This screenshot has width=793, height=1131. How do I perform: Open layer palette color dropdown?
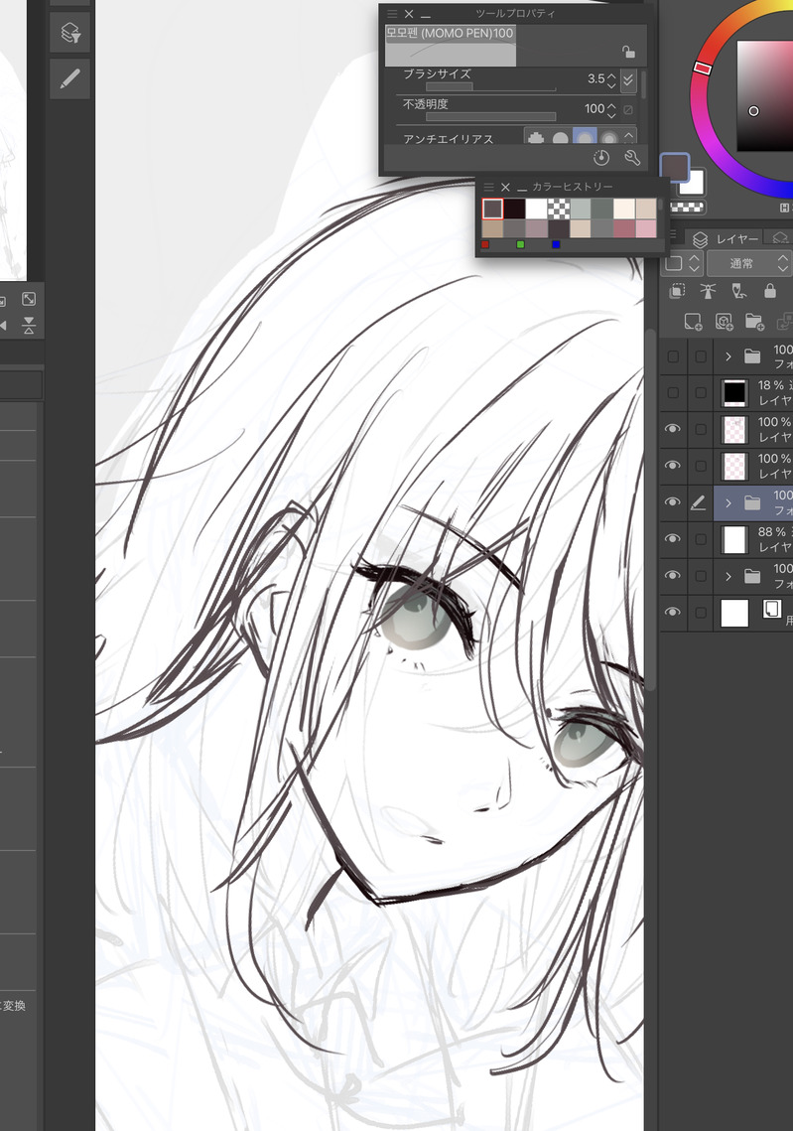682,263
